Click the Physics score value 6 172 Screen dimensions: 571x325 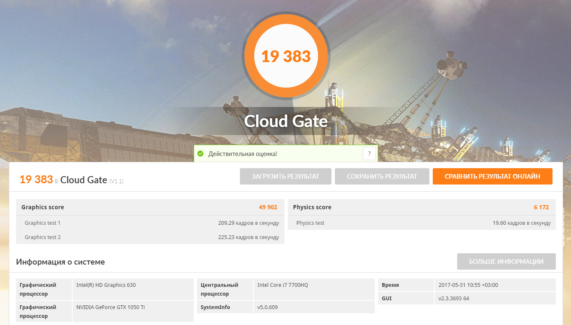coord(542,207)
